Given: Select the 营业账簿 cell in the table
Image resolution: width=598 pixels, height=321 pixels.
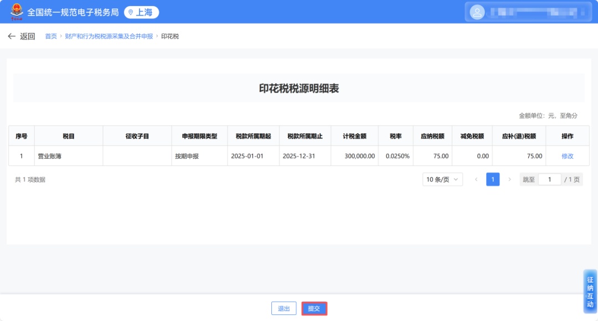Looking at the screenshot, I should pos(68,156).
